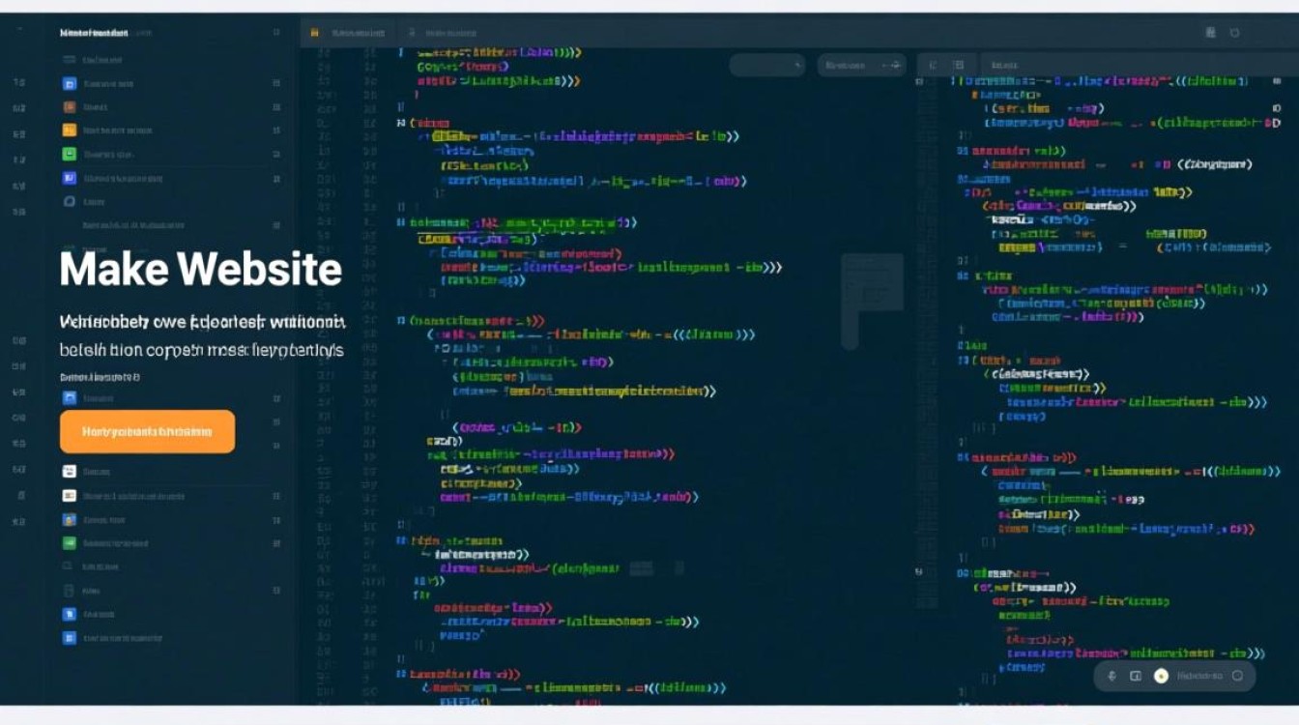Open the second dropdown with arrow above code
Viewport: 1299px width, 725px height.
point(860,65)
